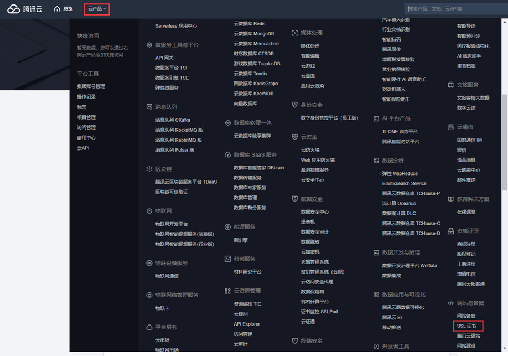Image resolution: width=508 pixels, height=356 pixels.
Task: Open 网站备案 product link
Action: [466, 316]
